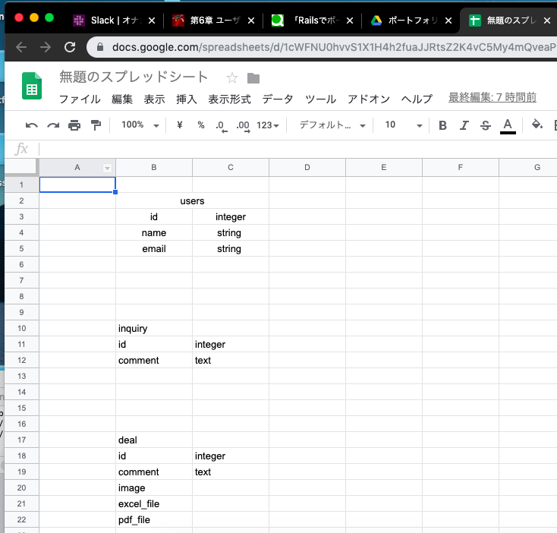Click browser forward button

[x=46, y=47]
